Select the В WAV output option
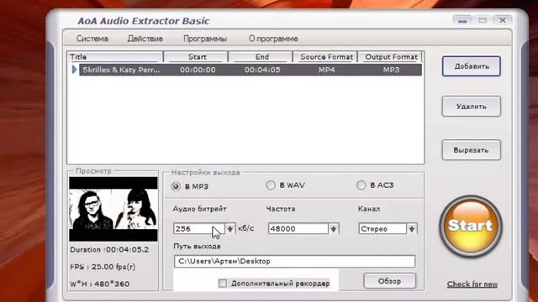Viewport: 538px width, 302px height. (285, 185)
